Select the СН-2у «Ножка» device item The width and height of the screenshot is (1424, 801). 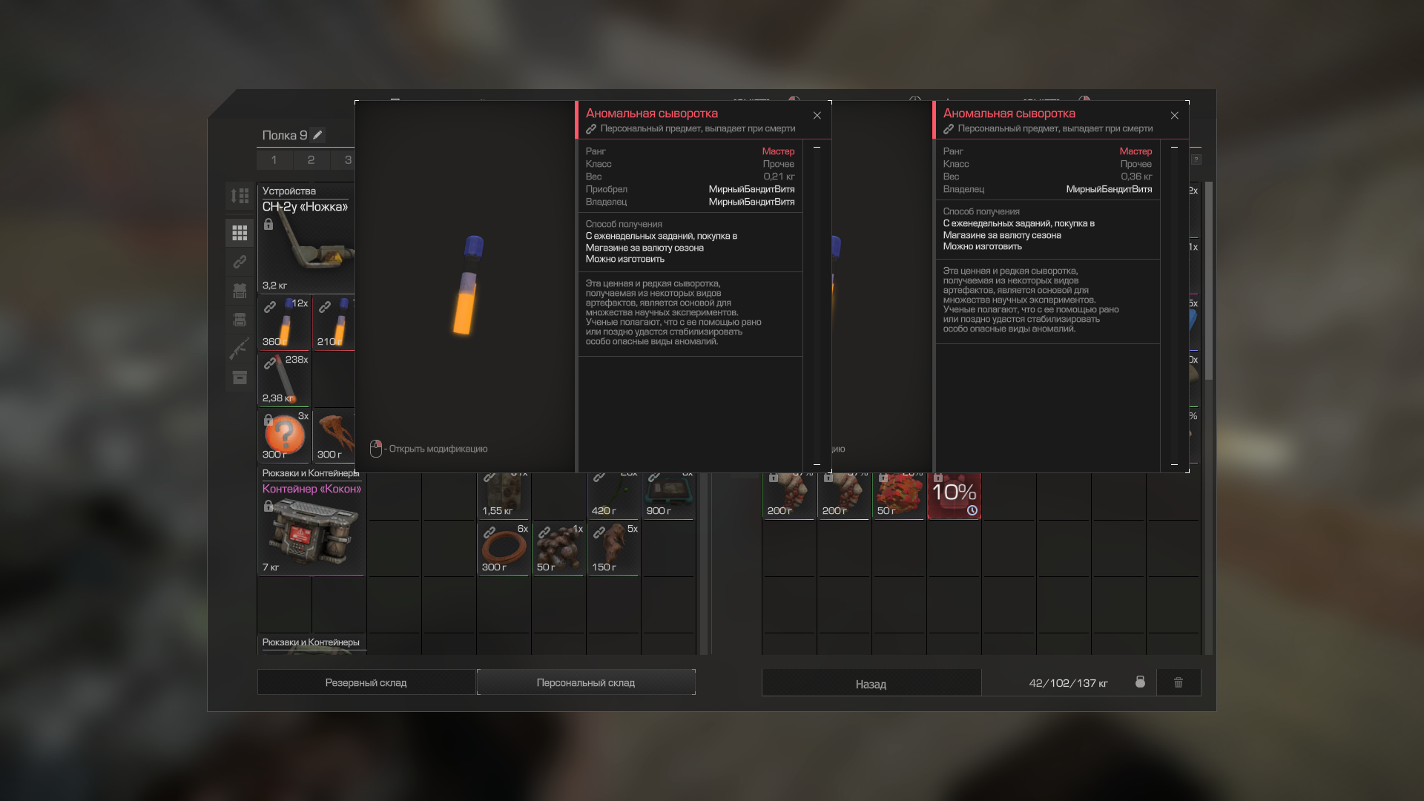tap(306, 238)
